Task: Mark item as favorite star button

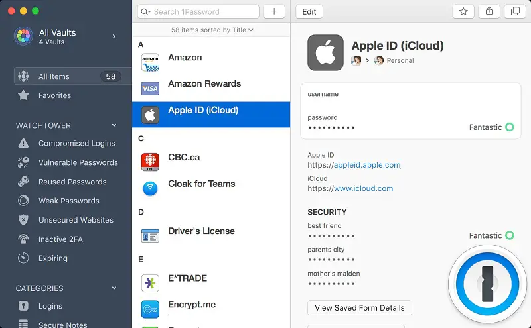Action: 463,11
